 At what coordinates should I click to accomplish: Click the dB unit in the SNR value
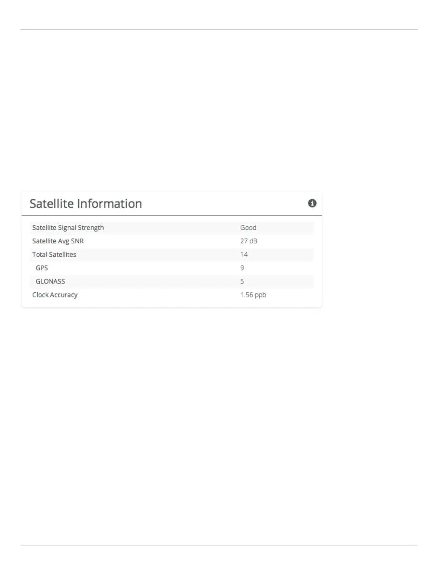tap(253, 241)
